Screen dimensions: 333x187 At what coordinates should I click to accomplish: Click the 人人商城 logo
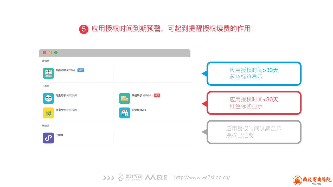(x=156, y=177)
